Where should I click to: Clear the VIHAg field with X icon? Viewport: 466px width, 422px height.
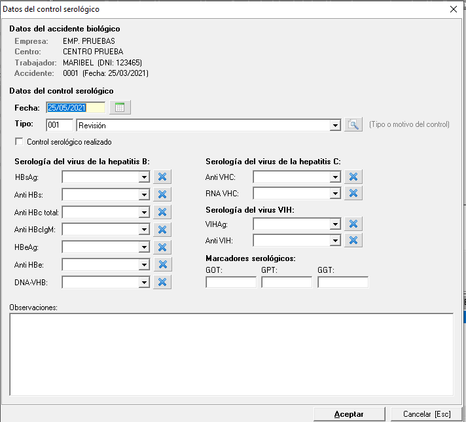pyautogui.click(x=353, y=224)
